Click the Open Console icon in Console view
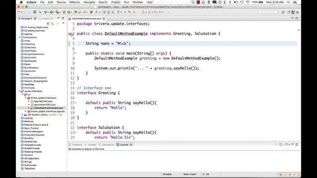Screen dimensions: 317x178 pos(286,144)
